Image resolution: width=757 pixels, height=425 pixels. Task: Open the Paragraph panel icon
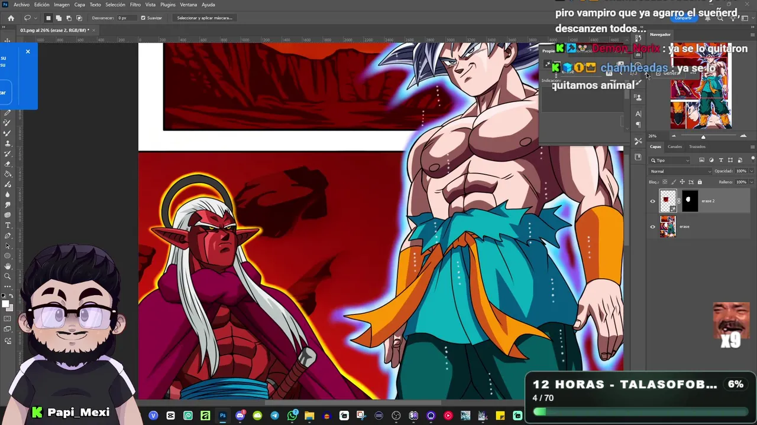click(x=638, y=125)
